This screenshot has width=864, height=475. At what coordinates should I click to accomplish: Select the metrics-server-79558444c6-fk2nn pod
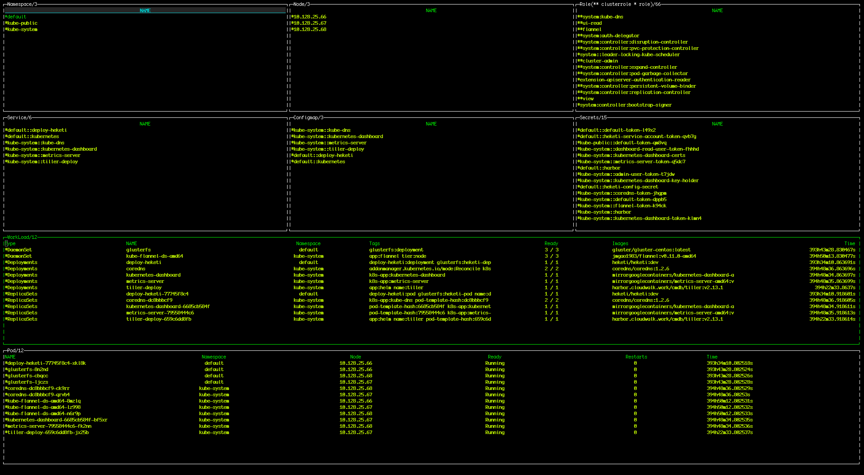(x=49, y=426)
